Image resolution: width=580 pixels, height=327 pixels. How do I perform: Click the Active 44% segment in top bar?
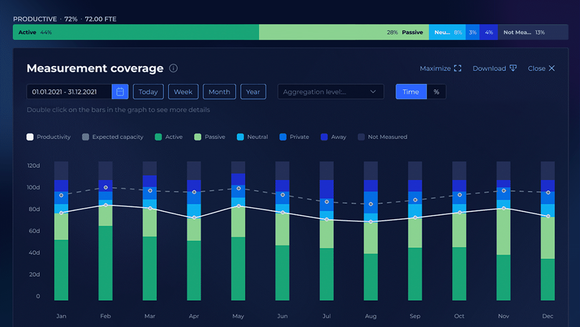[x=136, y=32]
